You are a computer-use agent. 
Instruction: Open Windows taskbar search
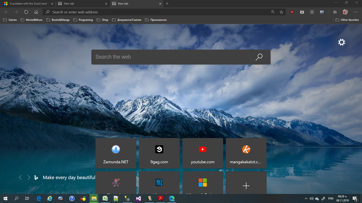pyautogui.click(x=16, y=198)
